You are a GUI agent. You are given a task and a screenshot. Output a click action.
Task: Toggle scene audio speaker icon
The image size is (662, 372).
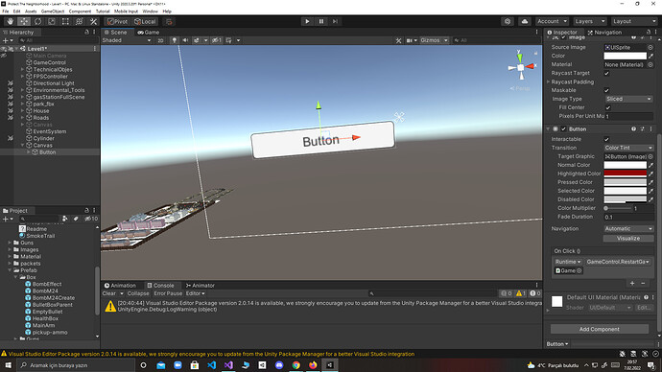click(185, 40)
